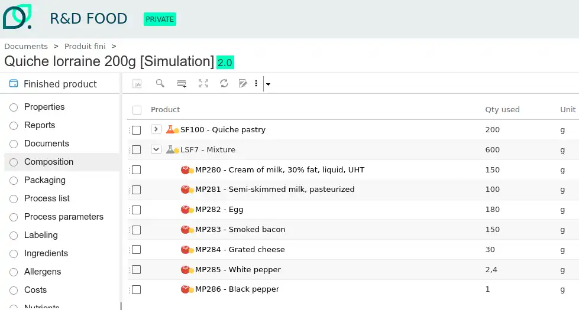Check the MP282 Egg row checkbox
Image resolution: width=579 pixels, height=310 pixels.
[136, 210]
